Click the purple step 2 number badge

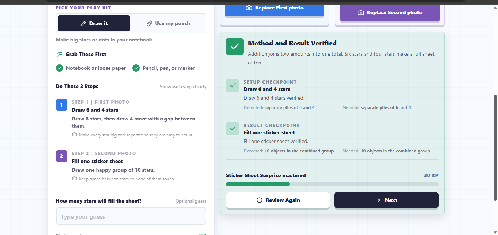point(61,156)
